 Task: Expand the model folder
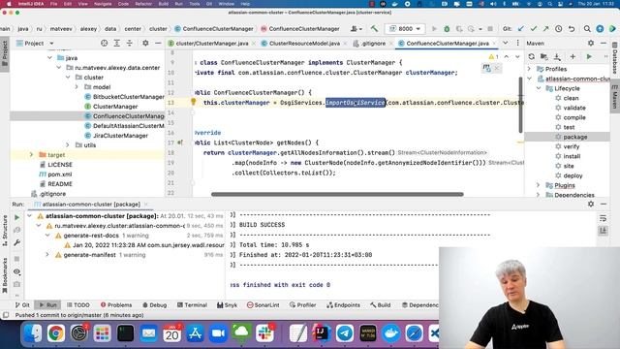[x=77, y=87]
